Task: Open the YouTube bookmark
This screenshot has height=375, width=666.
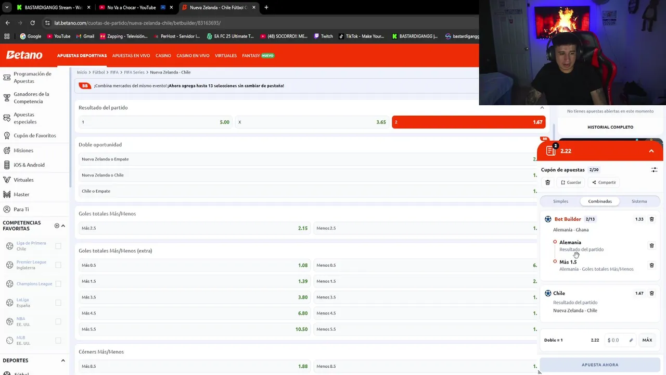Action: pos(58,36)
